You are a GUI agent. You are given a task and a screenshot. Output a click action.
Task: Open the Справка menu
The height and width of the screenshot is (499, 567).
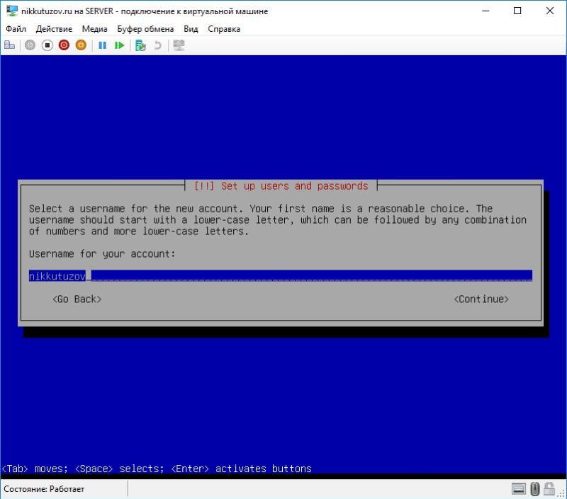pyautogui.click(x=224, y=29)
